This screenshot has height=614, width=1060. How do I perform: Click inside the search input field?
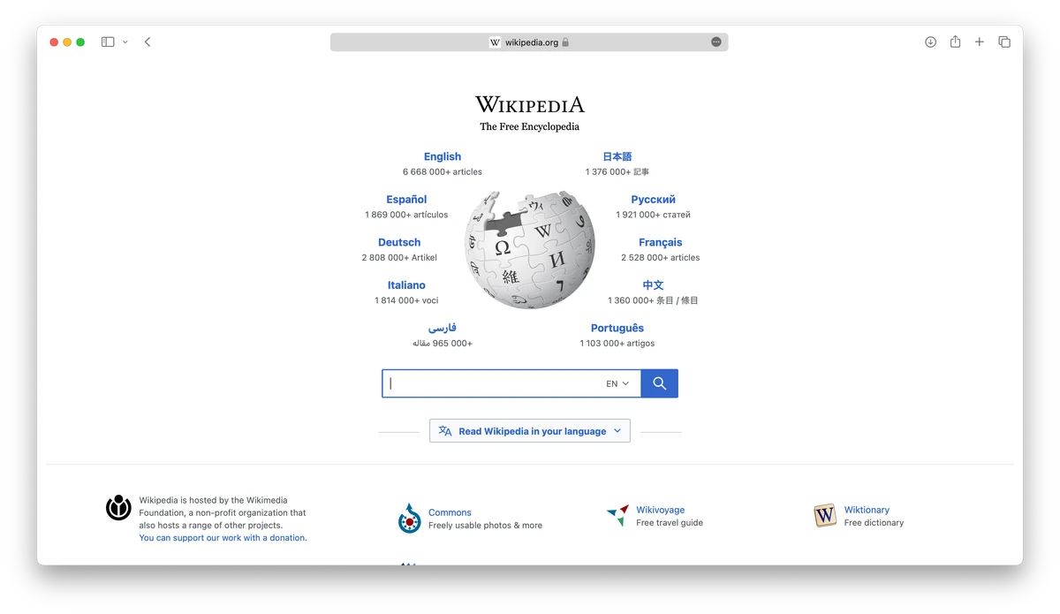point(495,383)
